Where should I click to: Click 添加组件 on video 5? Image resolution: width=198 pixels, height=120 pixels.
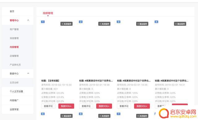(67, 116)
